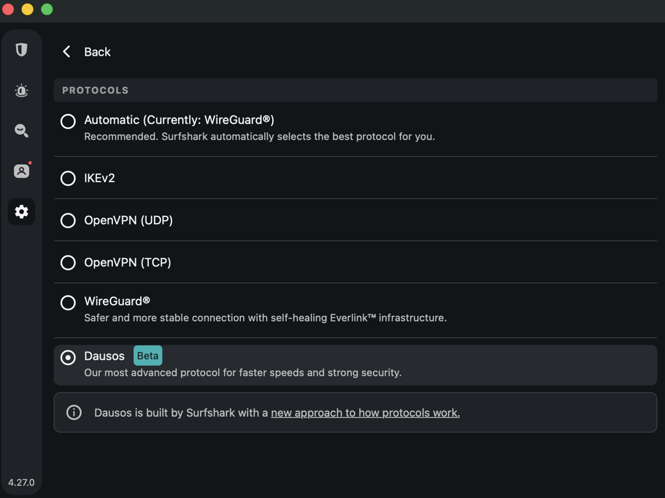
Task: Click the PROTOCOLS section header
Action: [355, 90]
